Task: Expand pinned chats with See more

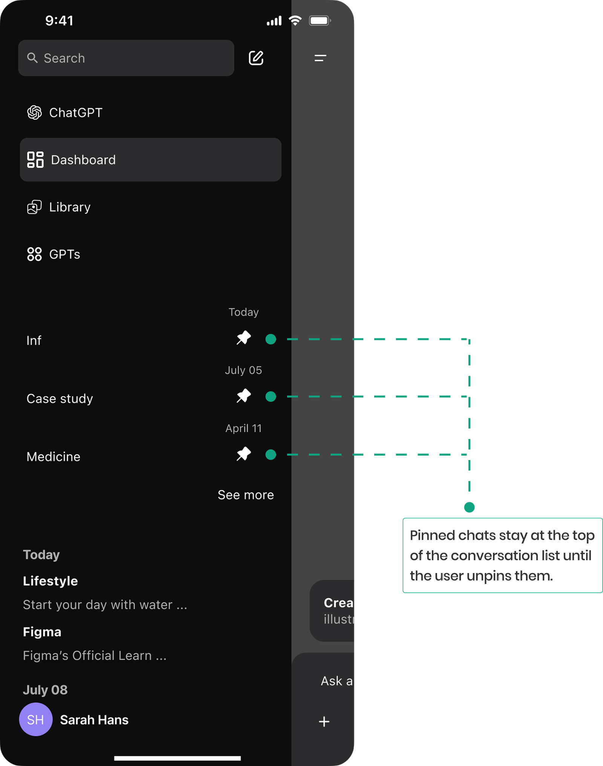Action: click(245, 495)
